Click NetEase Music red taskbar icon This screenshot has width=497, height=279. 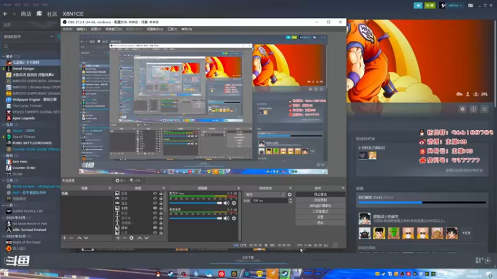pyautogui.click(x=221, y=273)
